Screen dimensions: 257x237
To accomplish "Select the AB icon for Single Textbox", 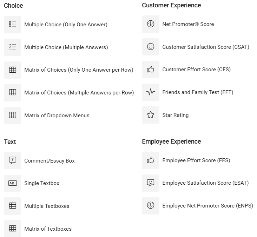I will tap(12, 183).
